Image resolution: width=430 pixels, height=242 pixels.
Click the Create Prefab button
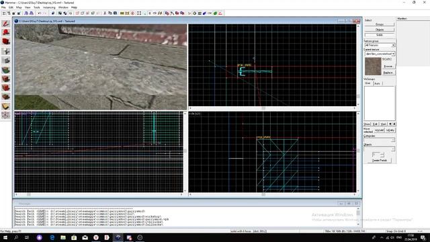coord(380,160)
